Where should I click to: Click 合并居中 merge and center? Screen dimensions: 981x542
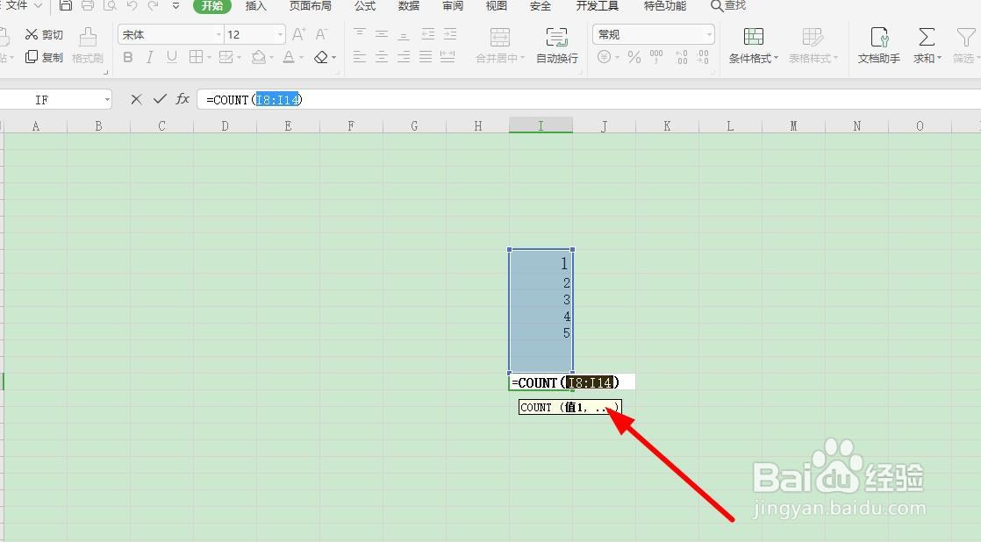pos(500,46)
